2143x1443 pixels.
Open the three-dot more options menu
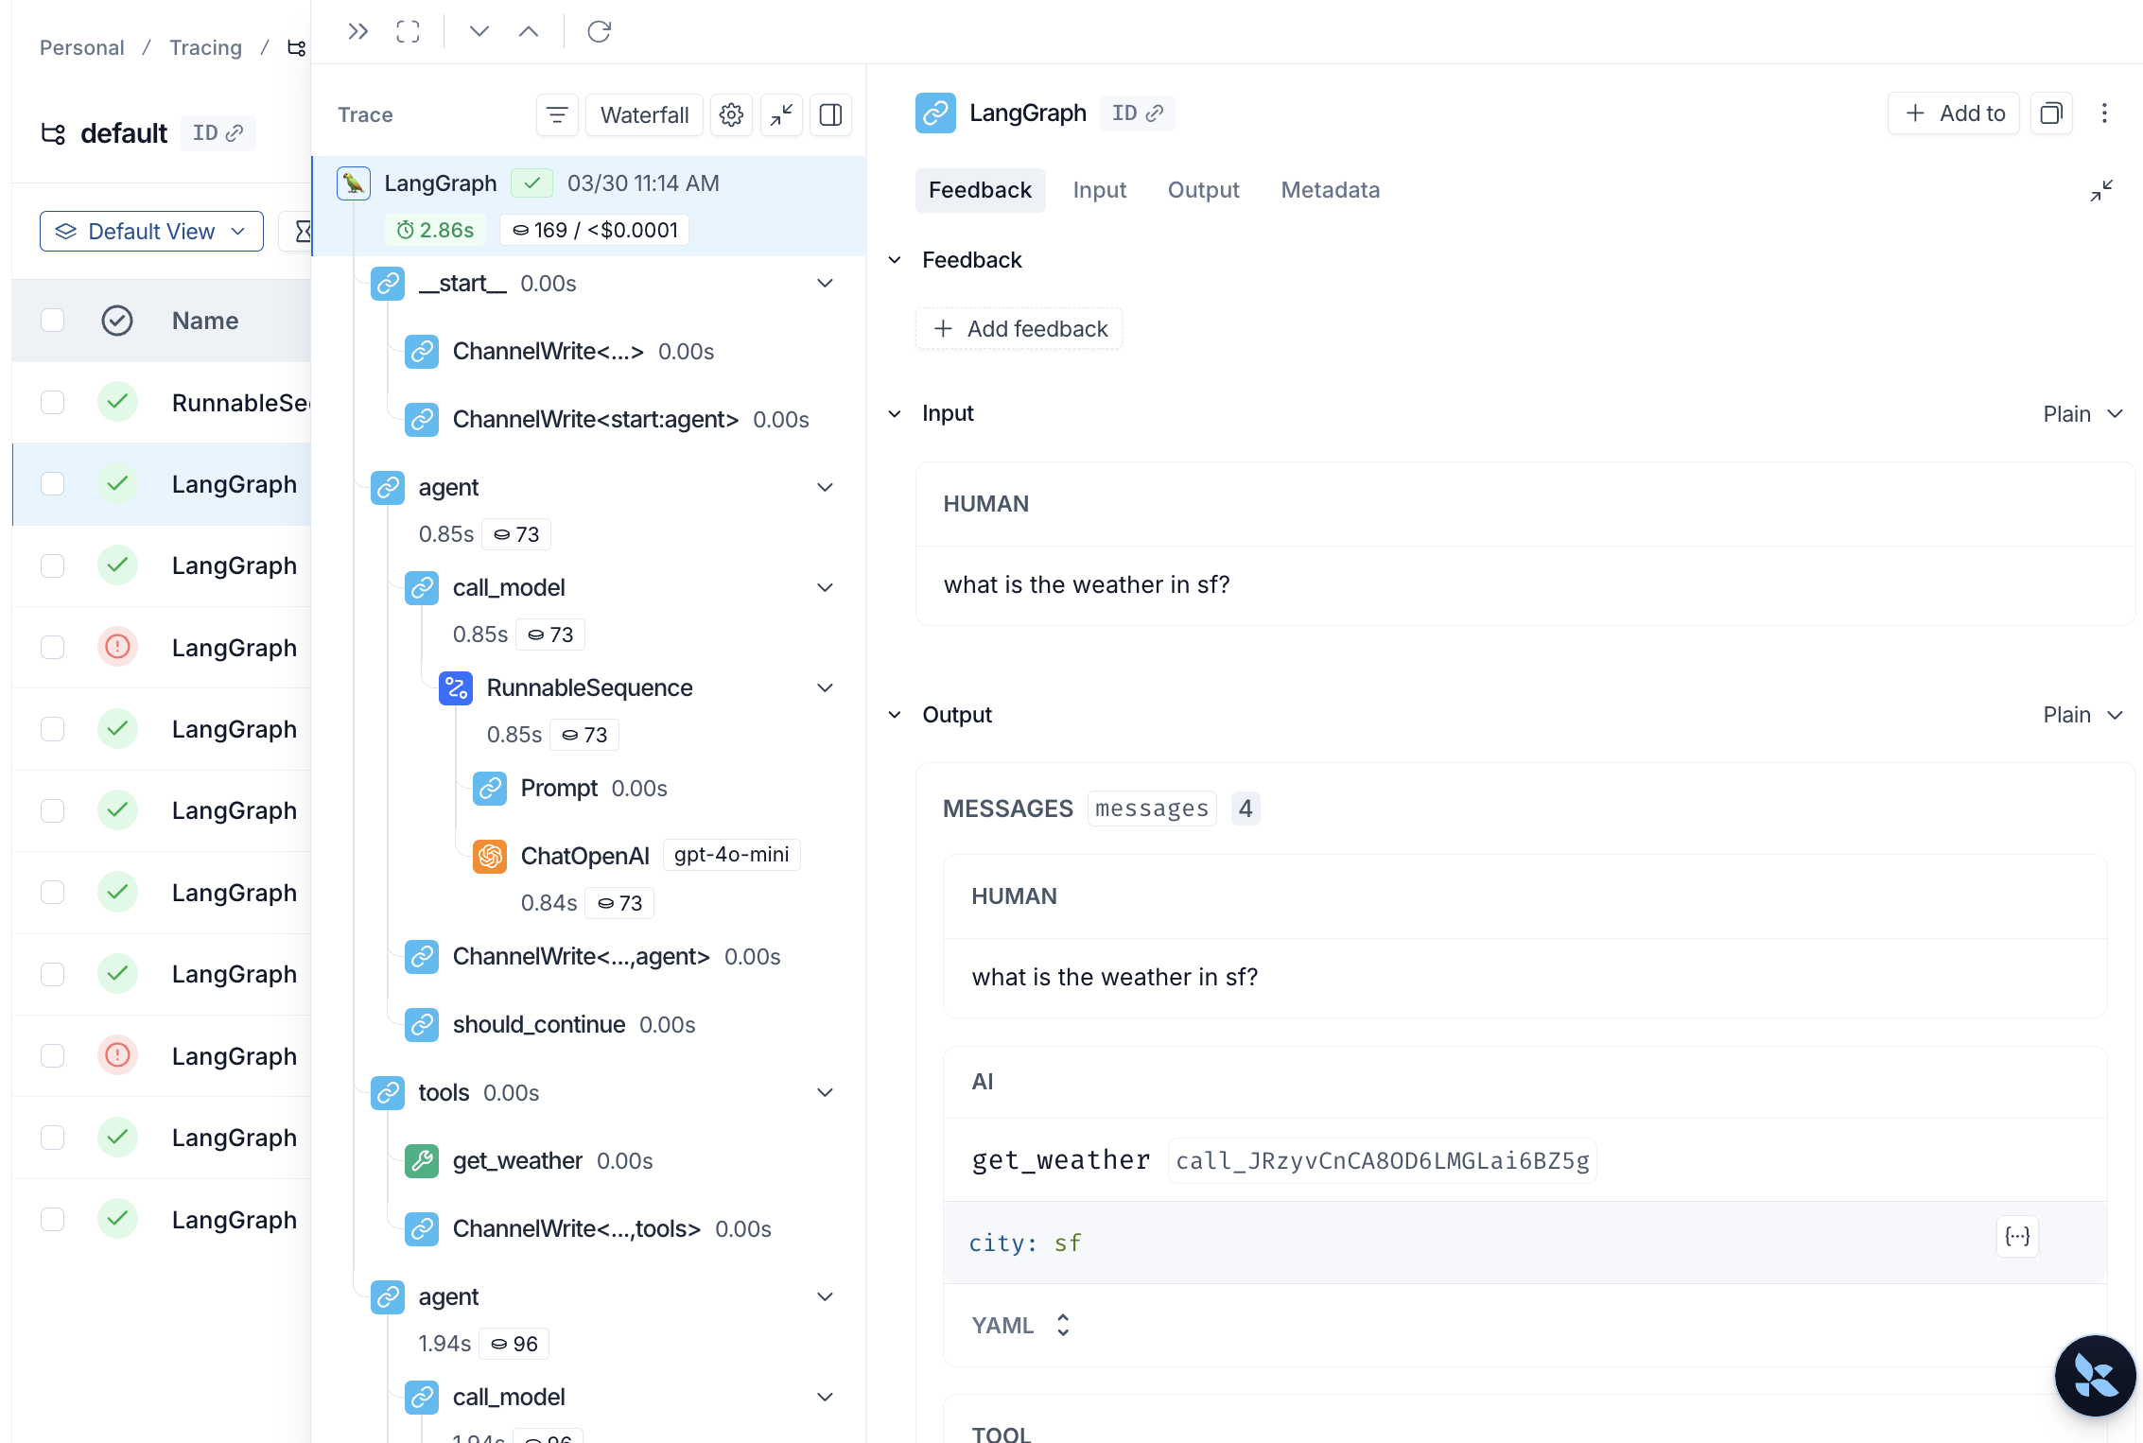point(2104,113)
